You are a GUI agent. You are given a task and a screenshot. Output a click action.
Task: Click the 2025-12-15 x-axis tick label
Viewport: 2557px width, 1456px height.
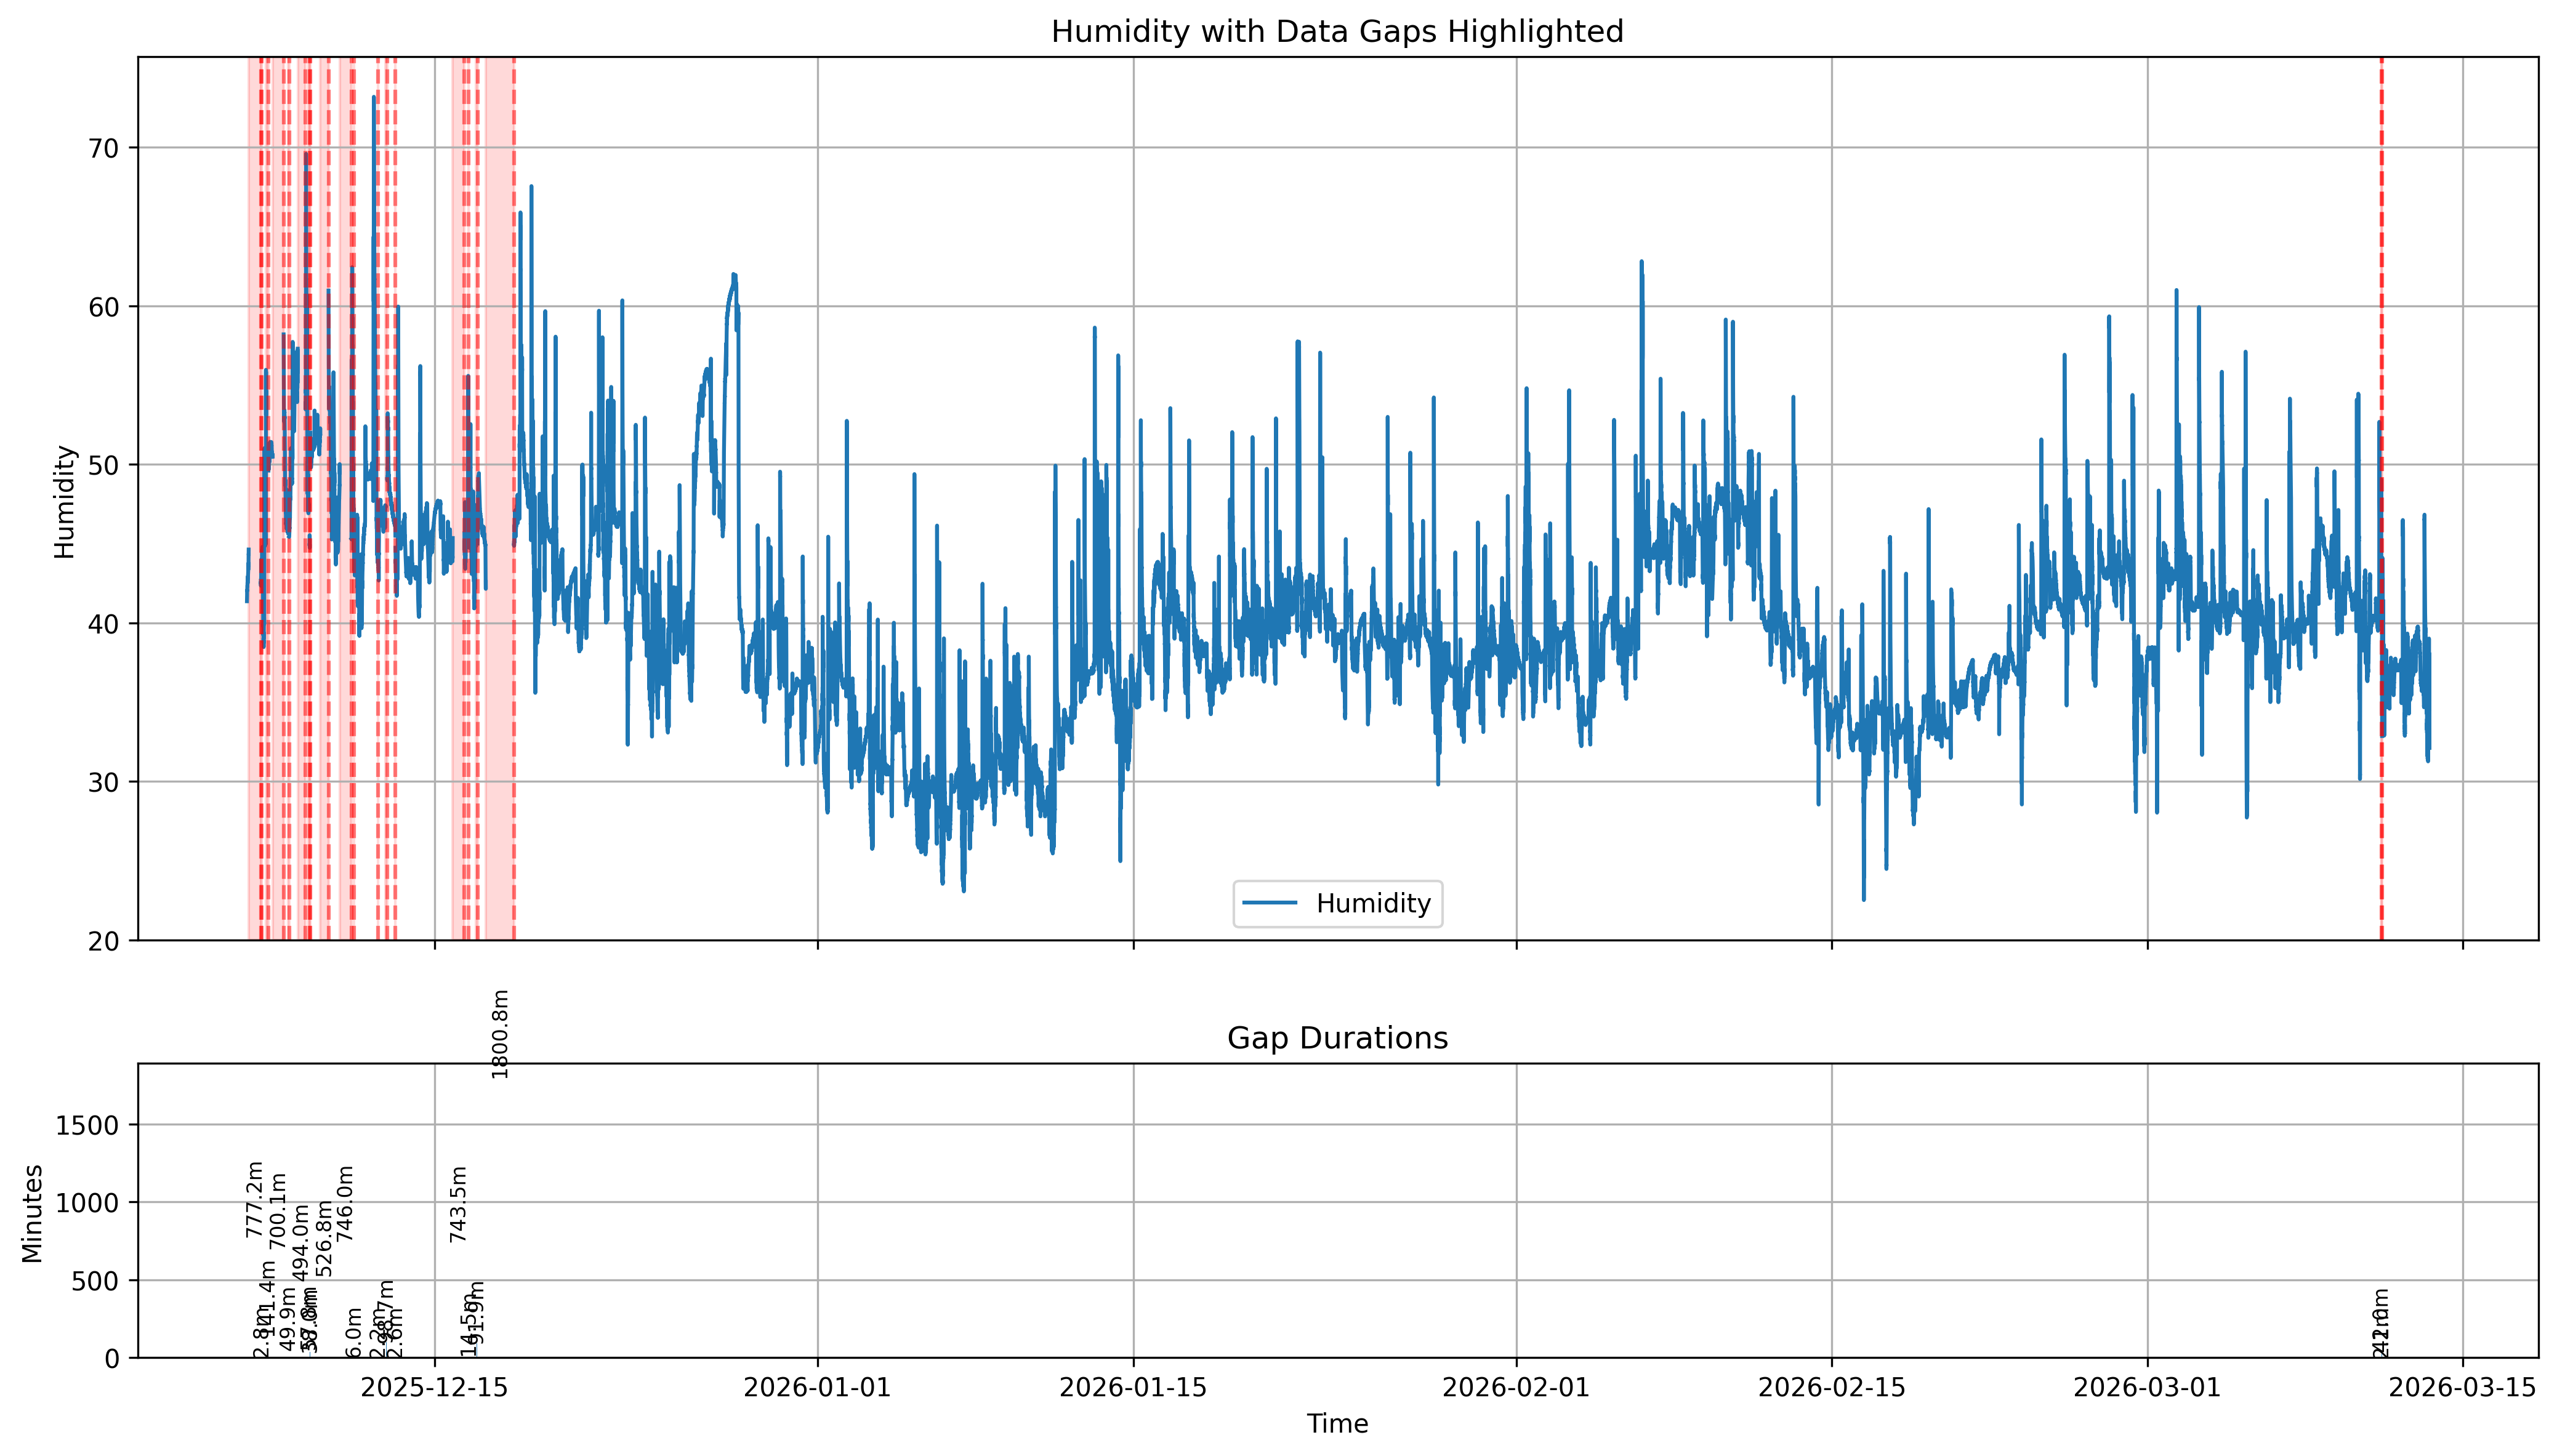click(434, 1388)
